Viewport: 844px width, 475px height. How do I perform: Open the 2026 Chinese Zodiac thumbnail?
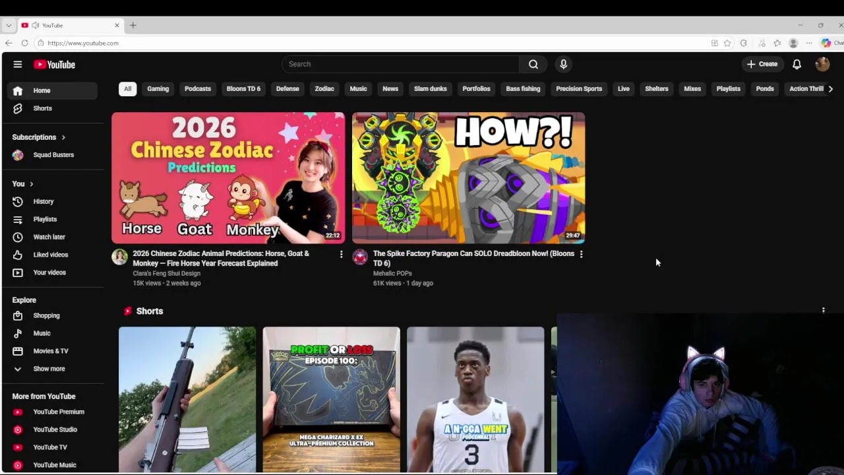click(x=228, y=178)
